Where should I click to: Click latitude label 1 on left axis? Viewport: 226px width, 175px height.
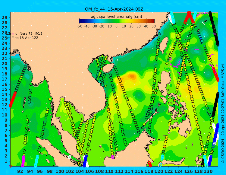point(6,161)
